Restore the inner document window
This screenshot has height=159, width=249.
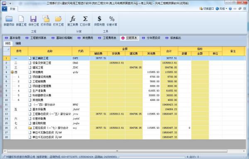point(240,9)
